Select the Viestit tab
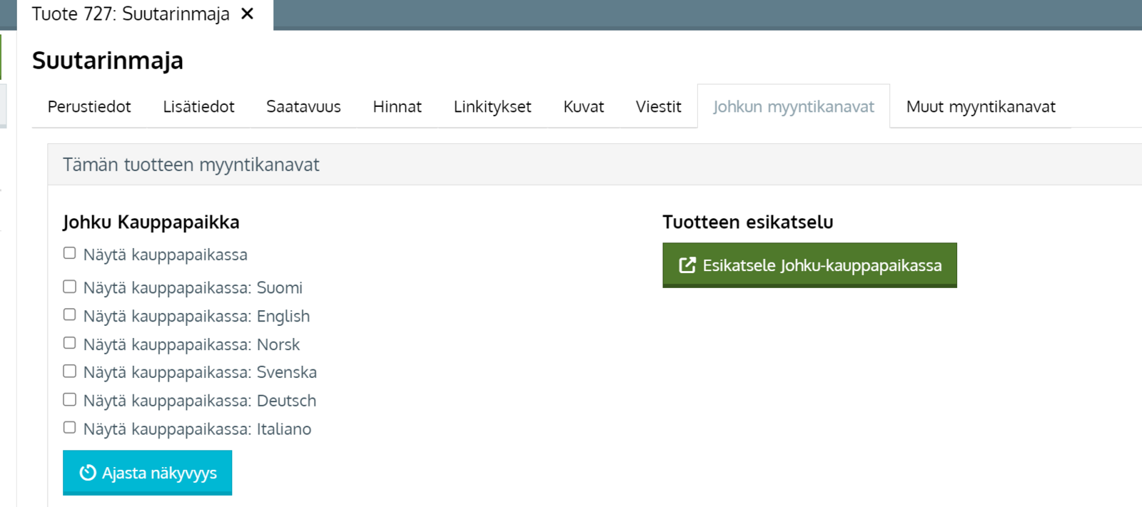 pos(658,107)
